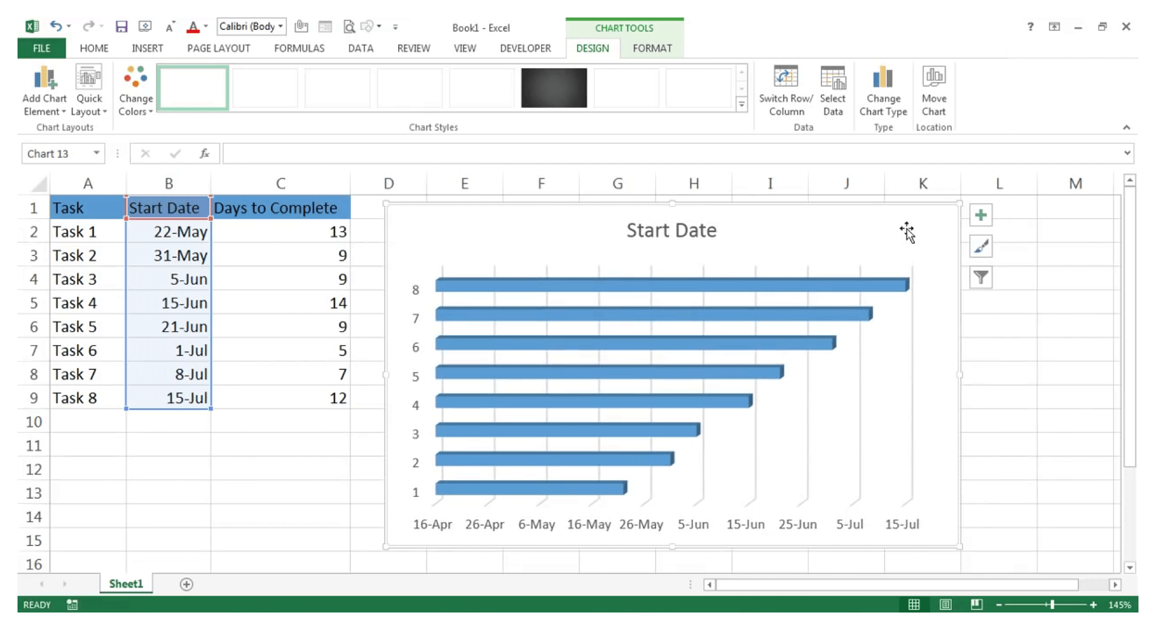
Task: Click the Sheet1 tab label
Action: coord(126,583)
